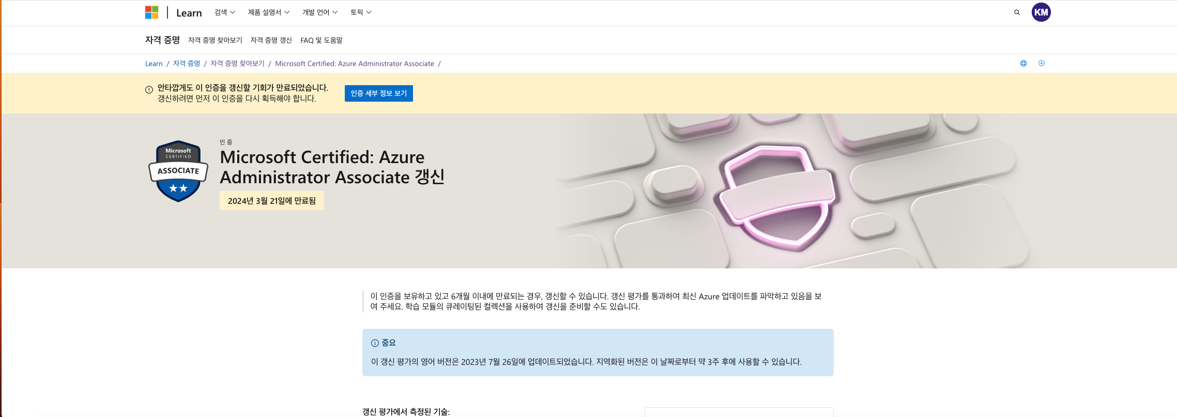Image resolution: width=1177 pixels, height=417 pixels.
Task: Click the Microsoft Certified Associate badge
Action: [x=178, y=171]
